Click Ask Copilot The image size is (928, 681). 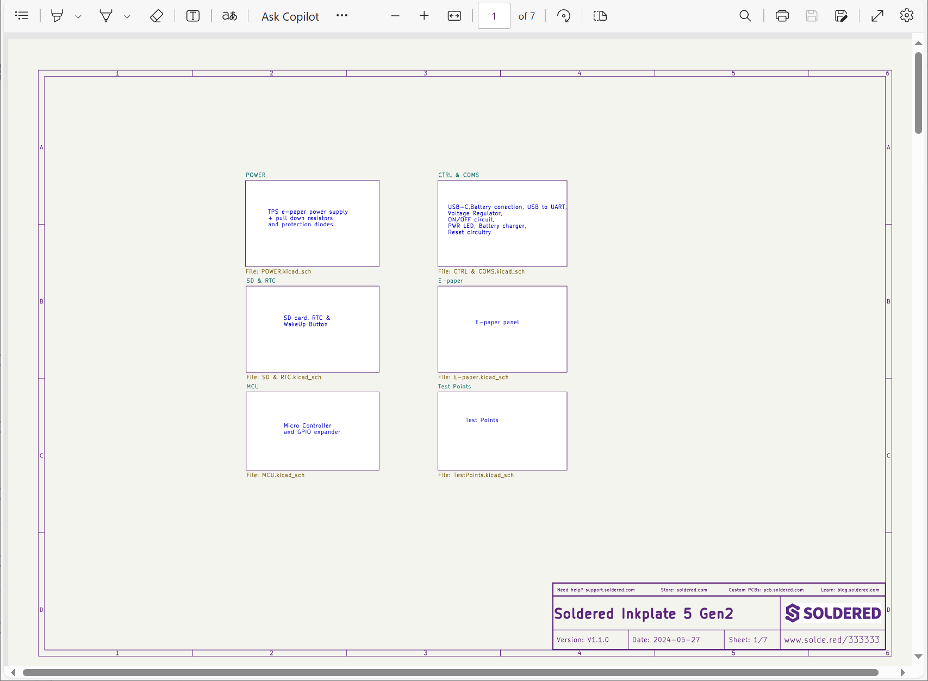(x=290, y=16)
